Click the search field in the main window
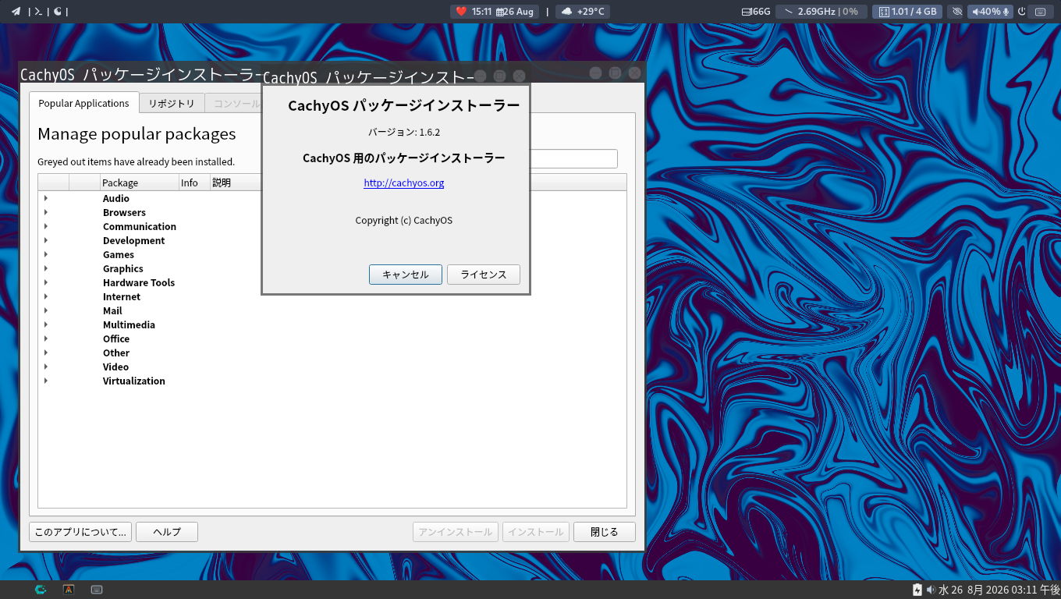 coord(573,158)
